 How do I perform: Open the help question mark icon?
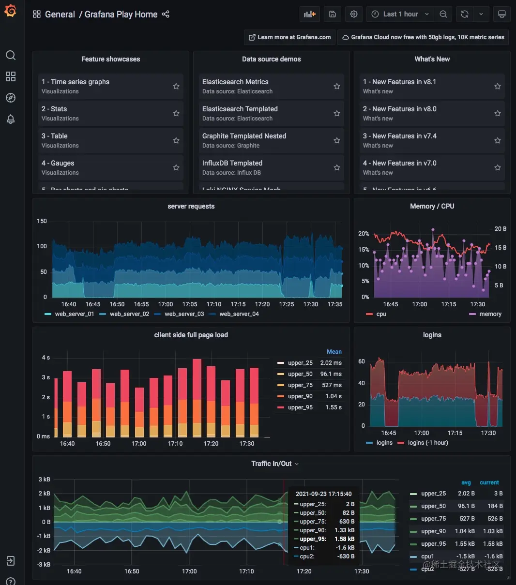click(x=11, y=581)
